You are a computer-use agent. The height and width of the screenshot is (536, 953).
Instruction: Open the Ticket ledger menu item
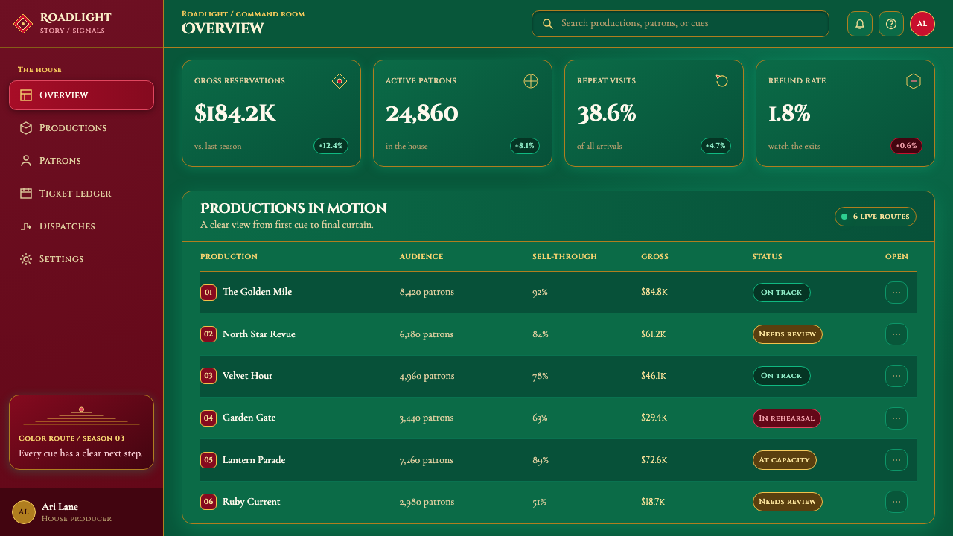click(81, 194)
